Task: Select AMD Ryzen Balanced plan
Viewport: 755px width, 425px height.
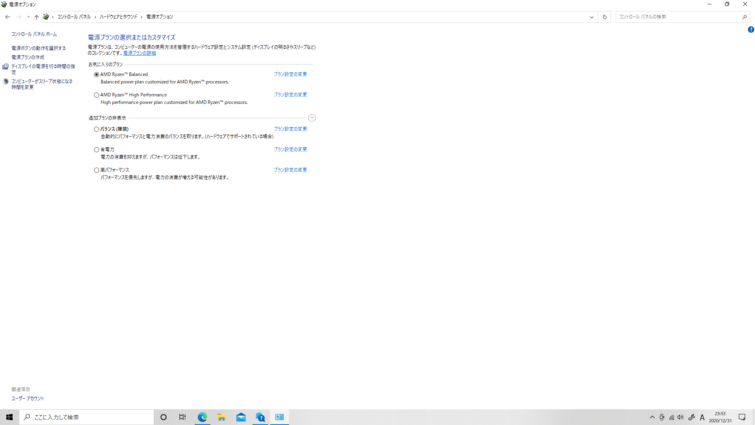Action: 96,74
